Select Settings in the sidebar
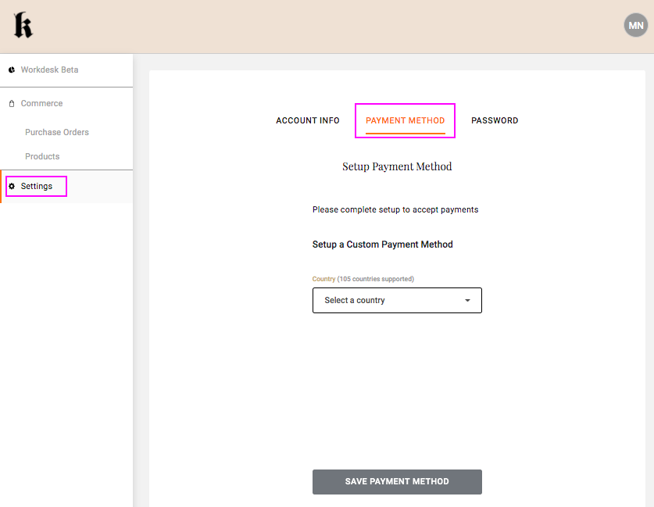The height and width of the screenshot is (507, 654). click(x=37, y=187)
